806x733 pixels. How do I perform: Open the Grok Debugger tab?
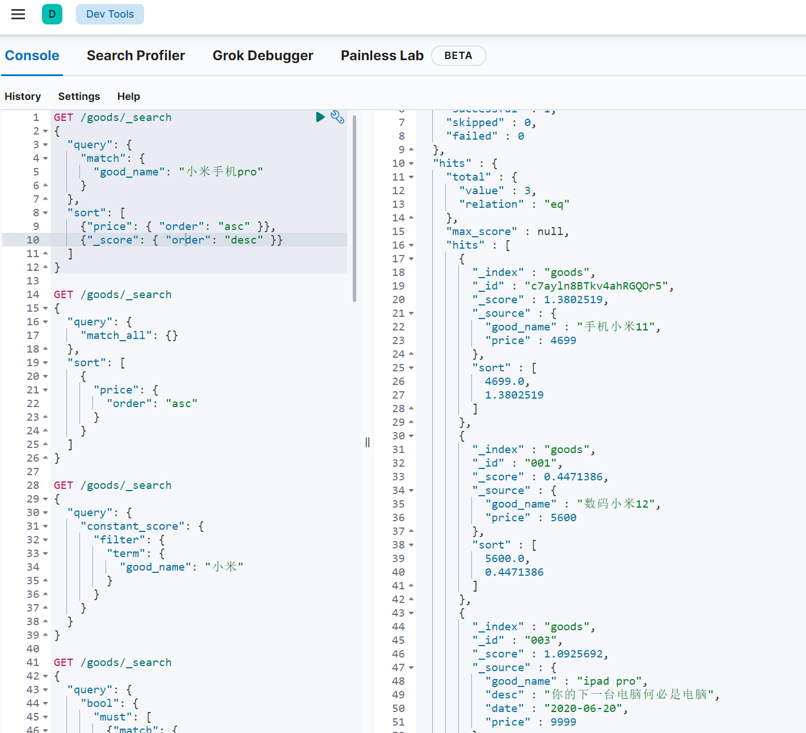(x=263, y=56)
